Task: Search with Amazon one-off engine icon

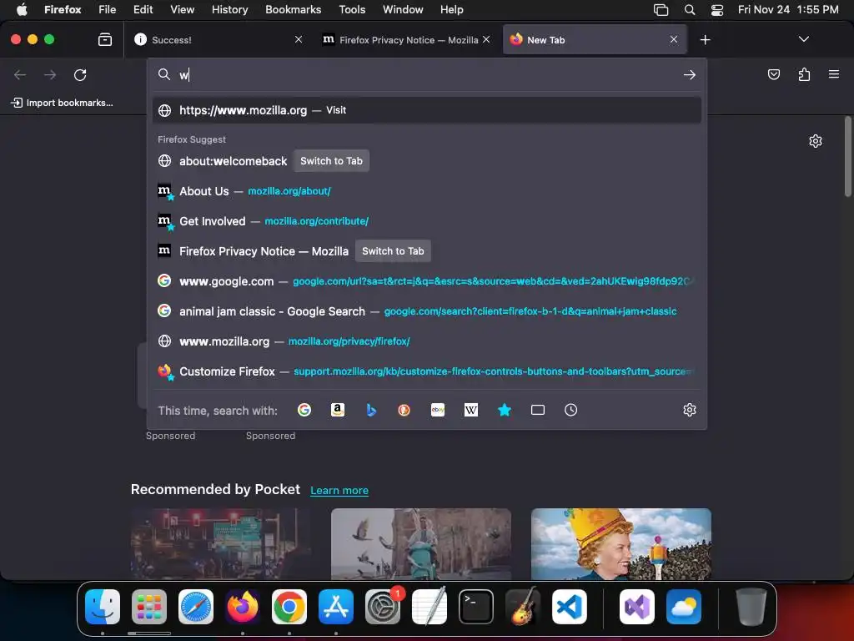Action: [338, 410]
